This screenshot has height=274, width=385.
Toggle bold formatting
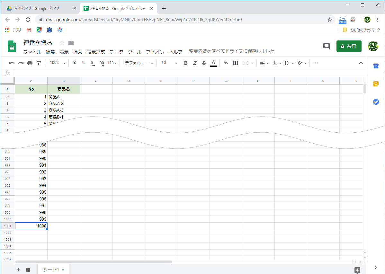click(x=186, y=63)
